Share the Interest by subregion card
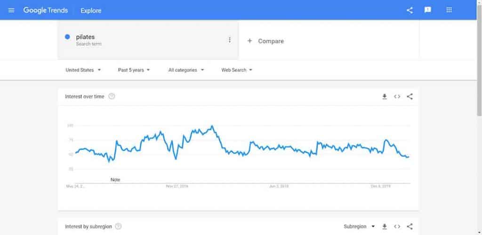 tap(410, 227)
